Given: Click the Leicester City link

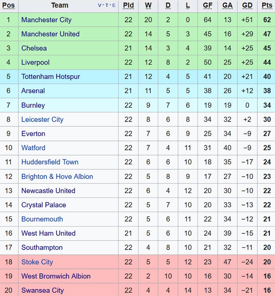Looking at the screenshot, I should click(x=42, y=119).
